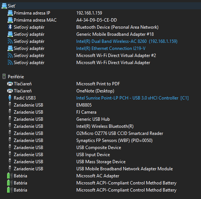
Task: Select the Periférie section header
Action: point(100,77)
